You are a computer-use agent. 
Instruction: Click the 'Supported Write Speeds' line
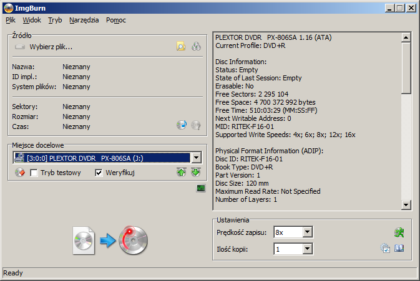[285, 135]
